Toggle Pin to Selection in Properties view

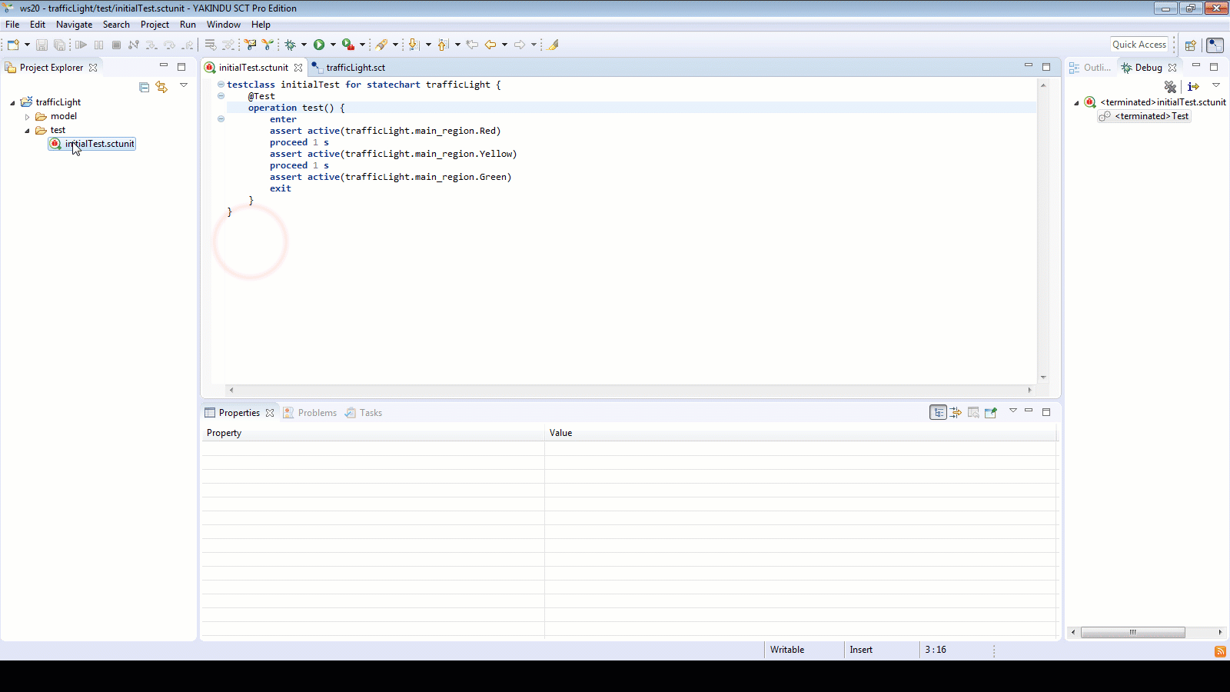[991, 413]
